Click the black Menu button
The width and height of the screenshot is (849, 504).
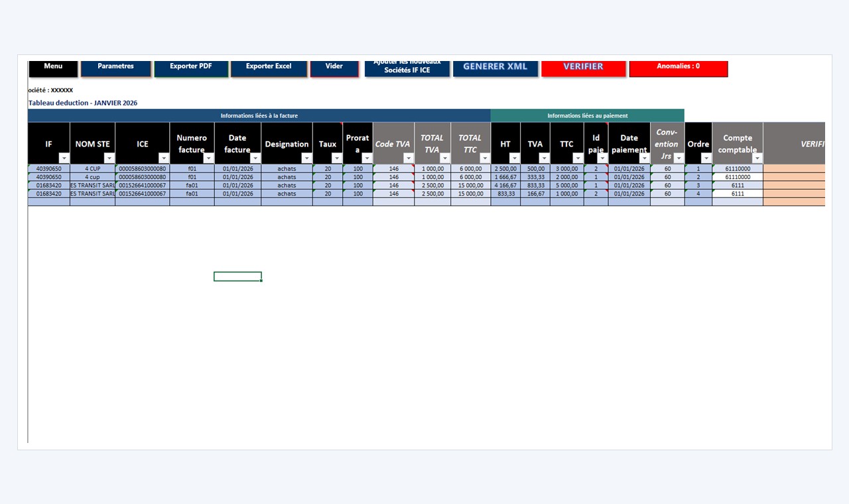pyautogui.click(x=53, y=68)
